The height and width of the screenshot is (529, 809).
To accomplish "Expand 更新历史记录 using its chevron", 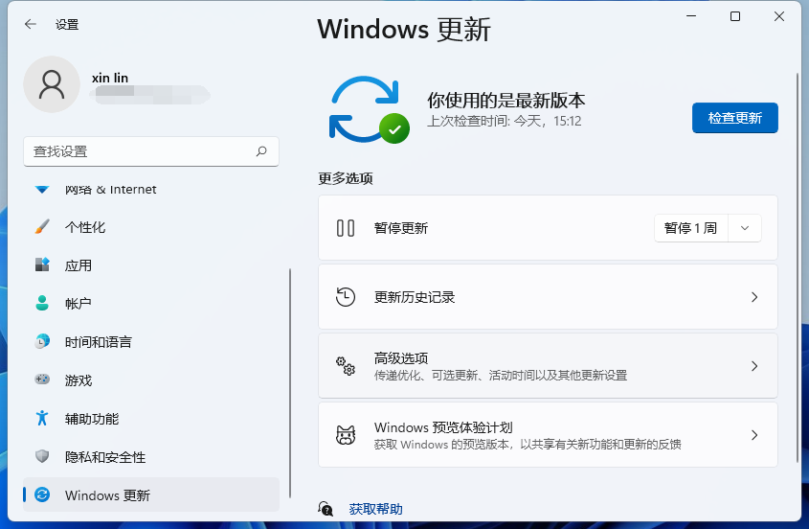I will click(753, 297).
